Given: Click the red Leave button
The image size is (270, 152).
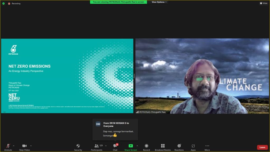Looking at the screenshot, I should coord(262,147).
